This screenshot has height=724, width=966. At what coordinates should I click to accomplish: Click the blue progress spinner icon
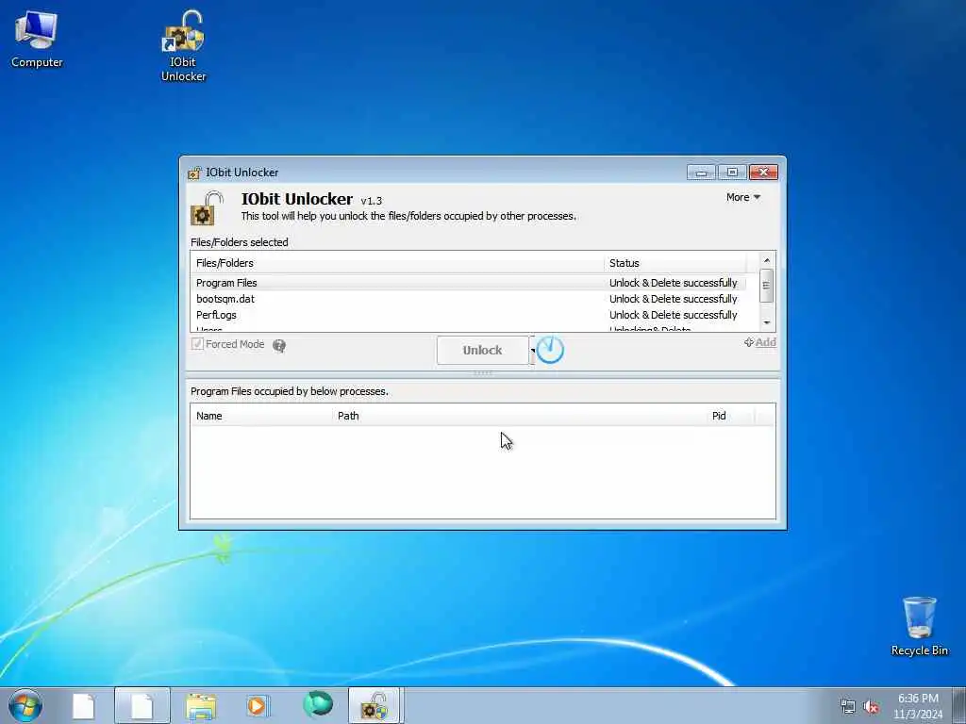(x=550, y=350)
